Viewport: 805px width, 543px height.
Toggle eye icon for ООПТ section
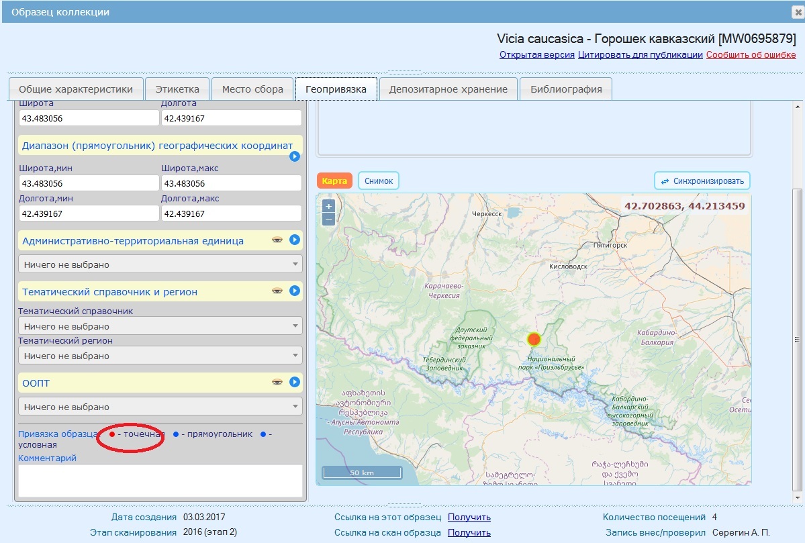click(277, 383)
